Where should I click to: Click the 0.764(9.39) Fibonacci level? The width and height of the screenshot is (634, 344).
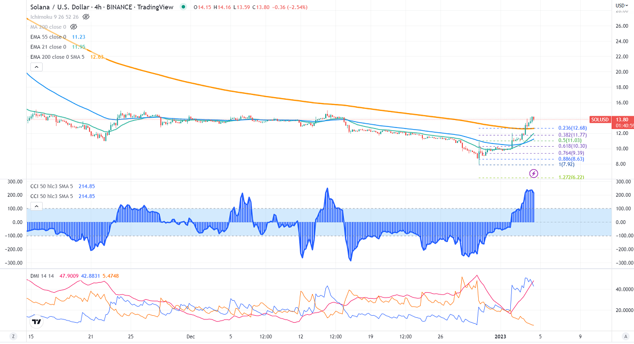[571, 153]
